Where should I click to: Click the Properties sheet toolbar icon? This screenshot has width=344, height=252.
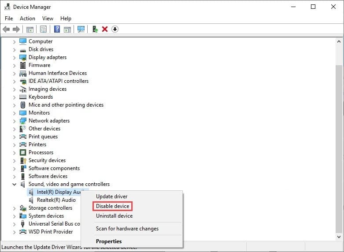tap(44, 29)
